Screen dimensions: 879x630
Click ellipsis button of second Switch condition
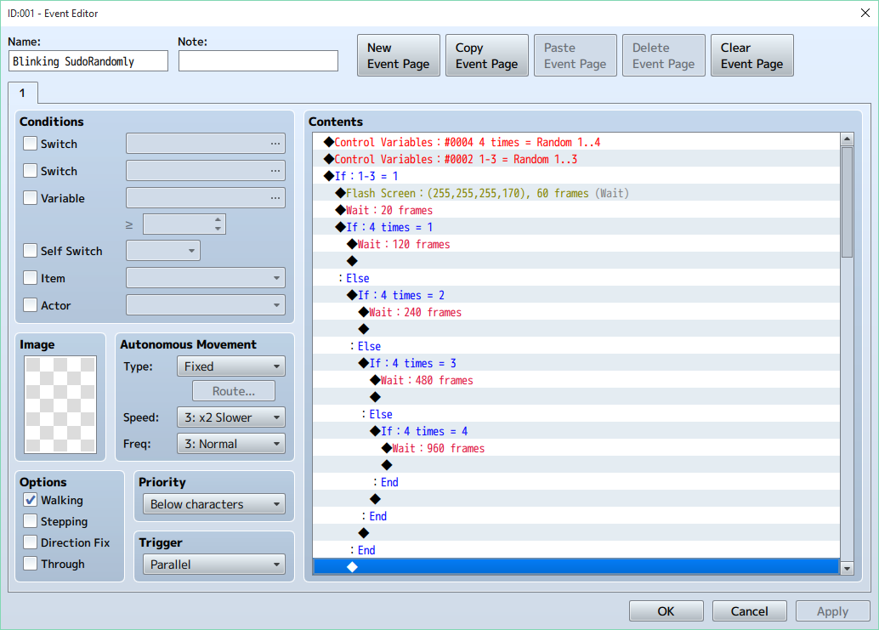275,171
